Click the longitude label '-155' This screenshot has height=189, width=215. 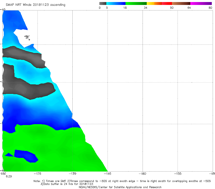(x=178, y=174)
